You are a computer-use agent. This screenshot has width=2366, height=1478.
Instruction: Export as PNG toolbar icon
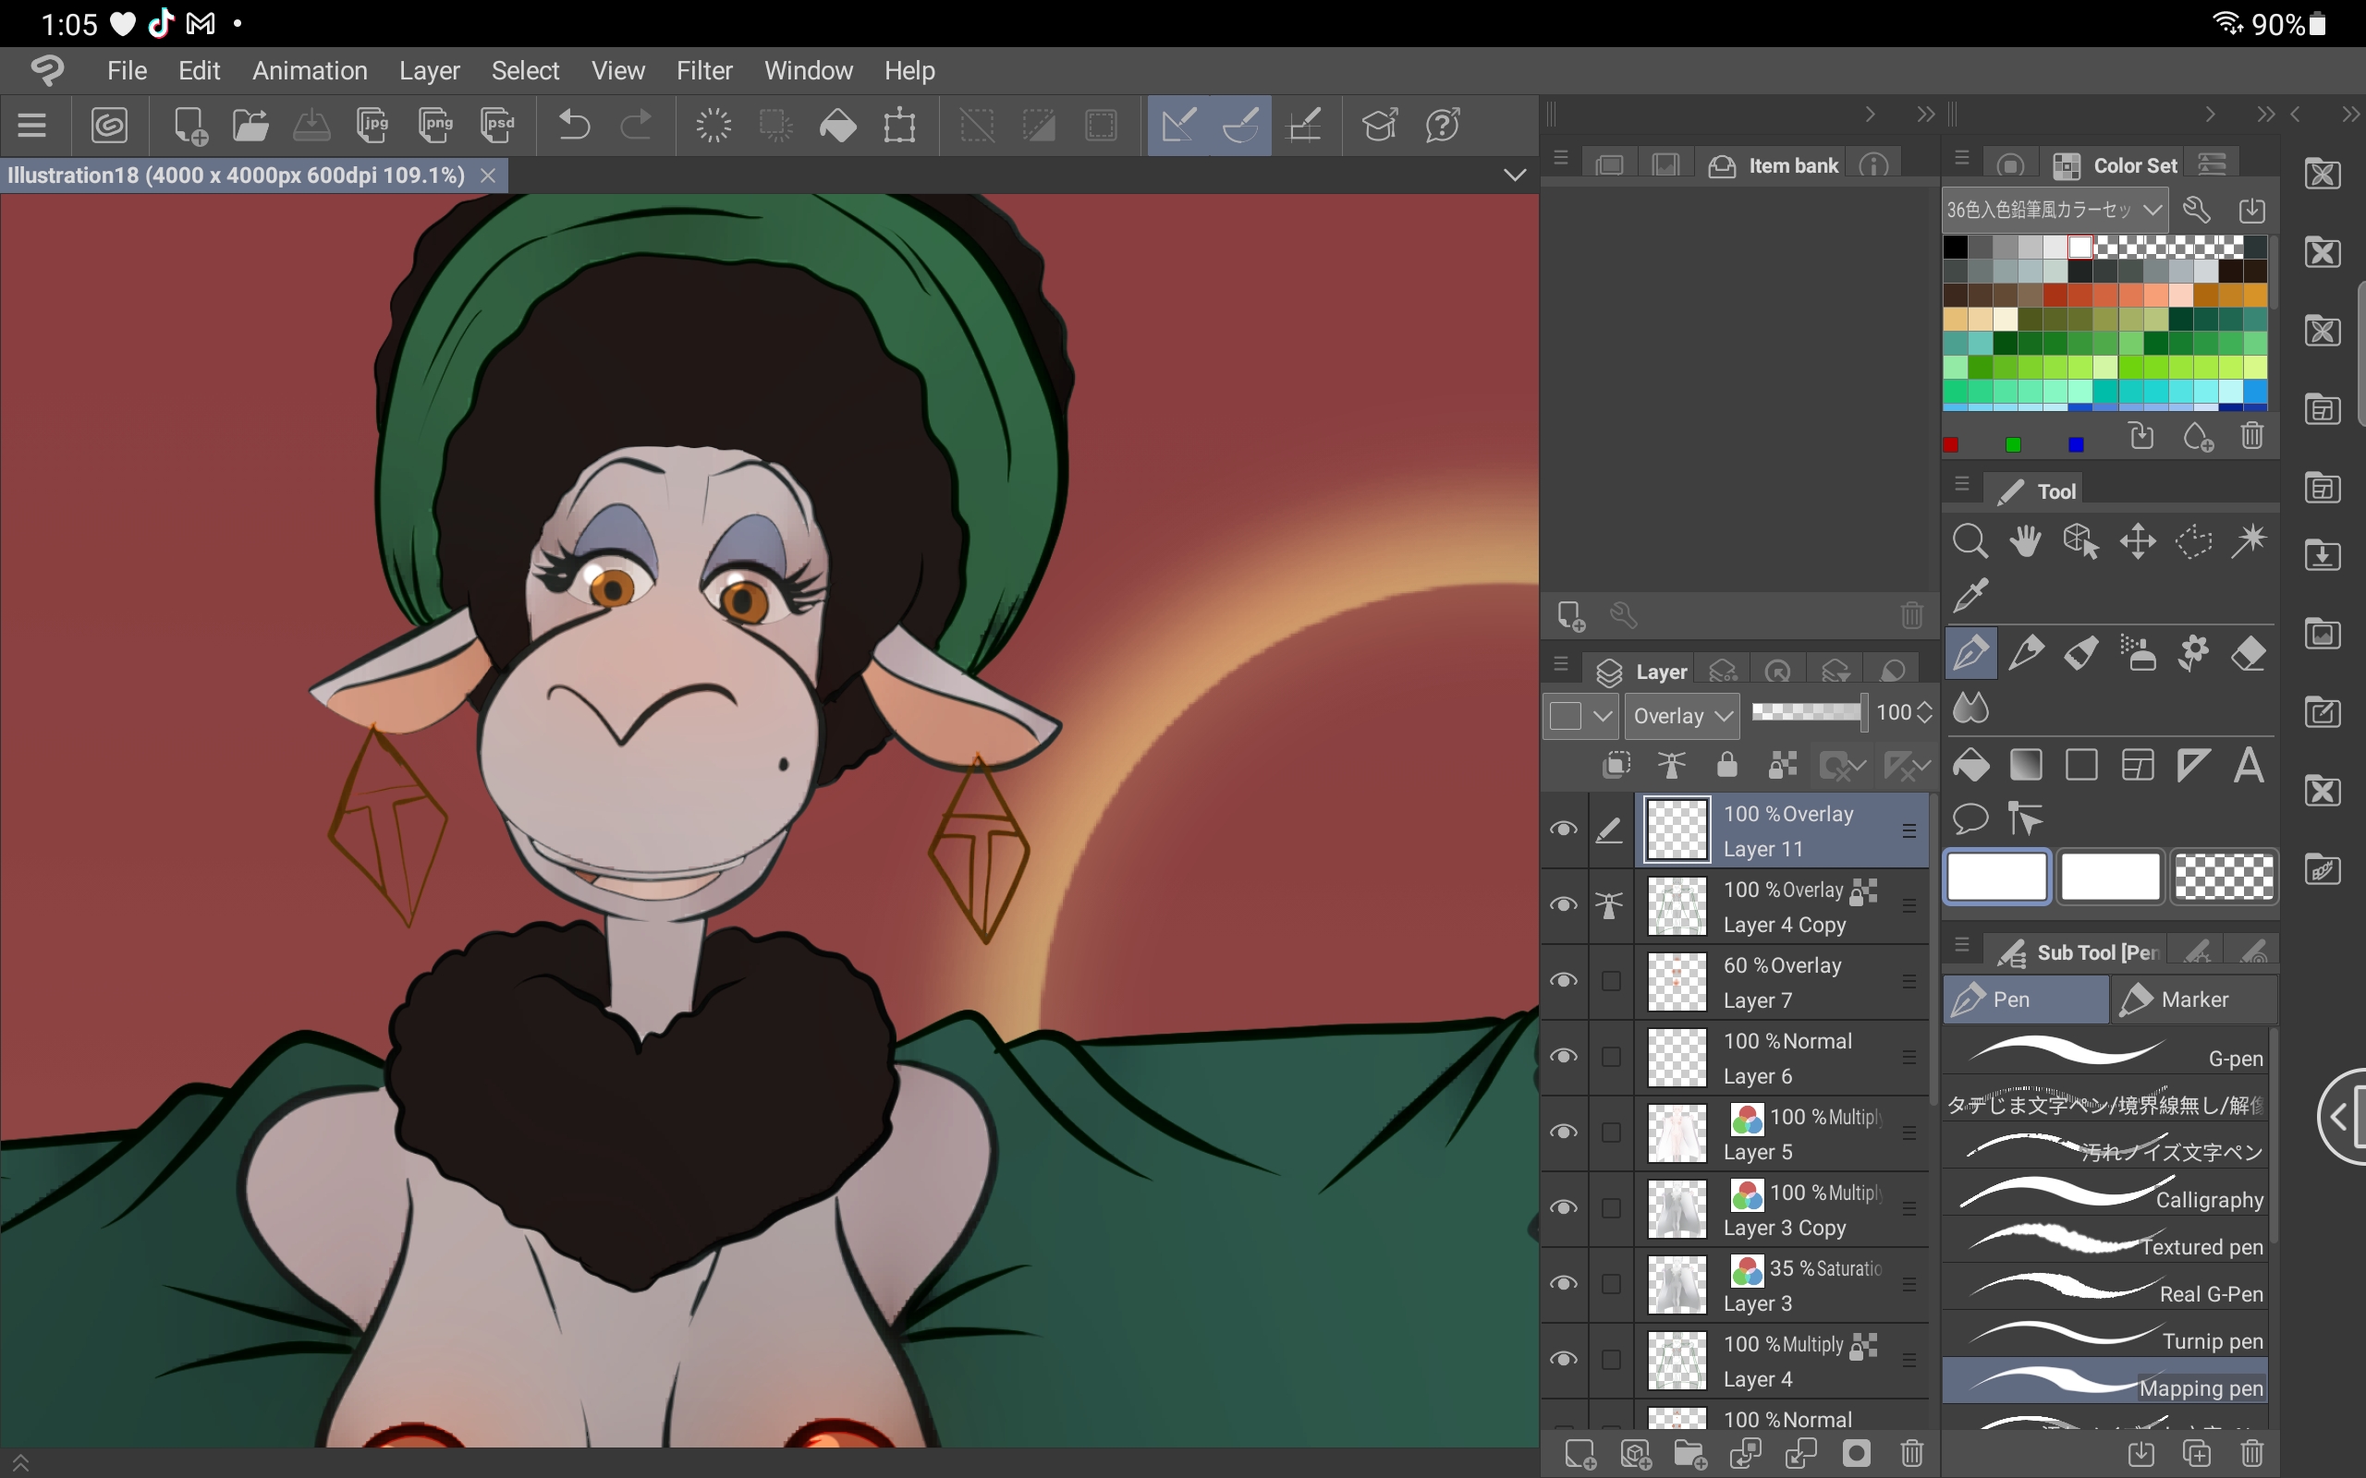(435, 125)
